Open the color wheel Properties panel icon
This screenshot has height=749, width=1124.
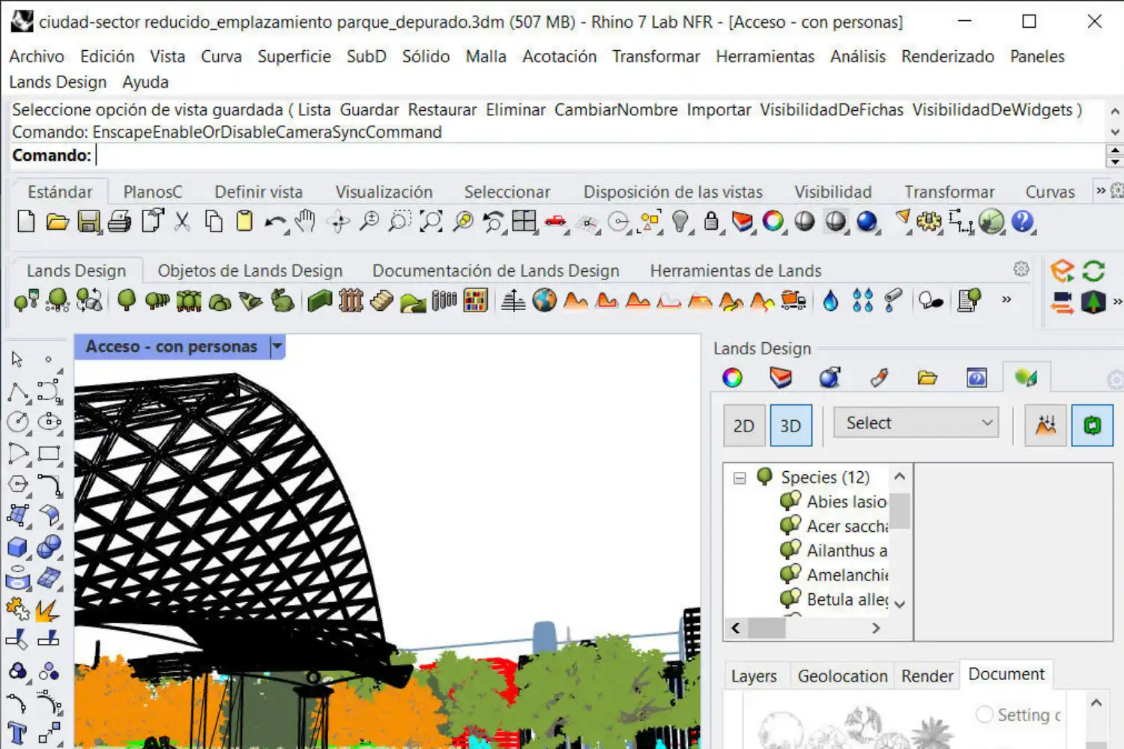coord(732,377)
